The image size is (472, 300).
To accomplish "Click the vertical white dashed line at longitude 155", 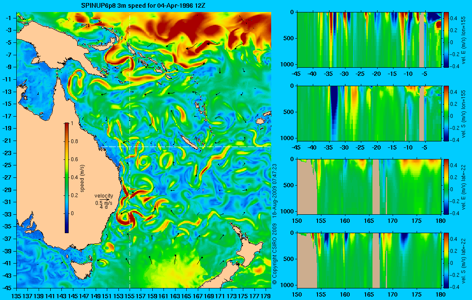I will (130, 150).
